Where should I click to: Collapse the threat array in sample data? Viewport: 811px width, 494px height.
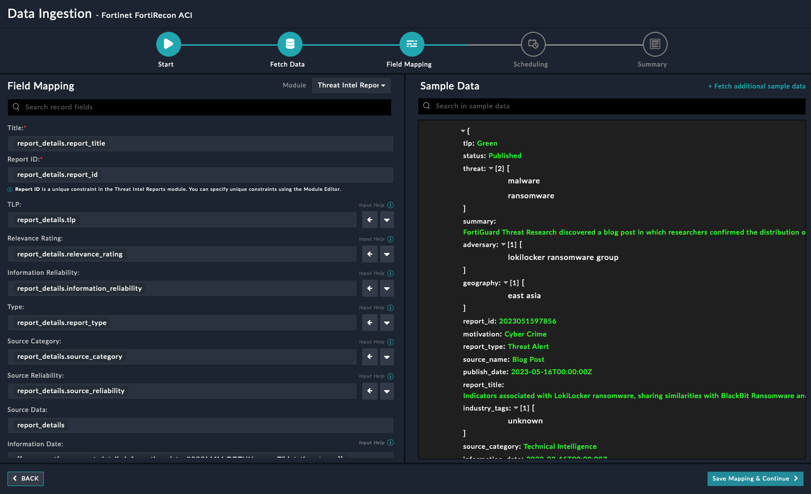(x=491, y=168)
